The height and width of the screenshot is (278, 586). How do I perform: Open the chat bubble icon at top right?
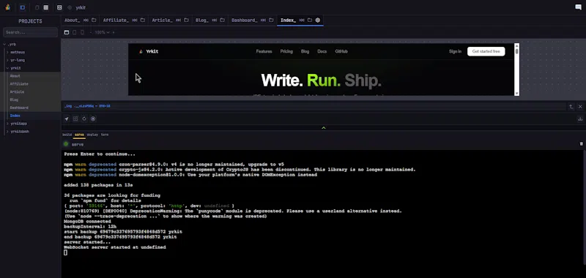[x=578, y=7]
